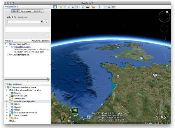Adjust the zoom slider on the map
175x128 pixels.
tap(164, 47)
